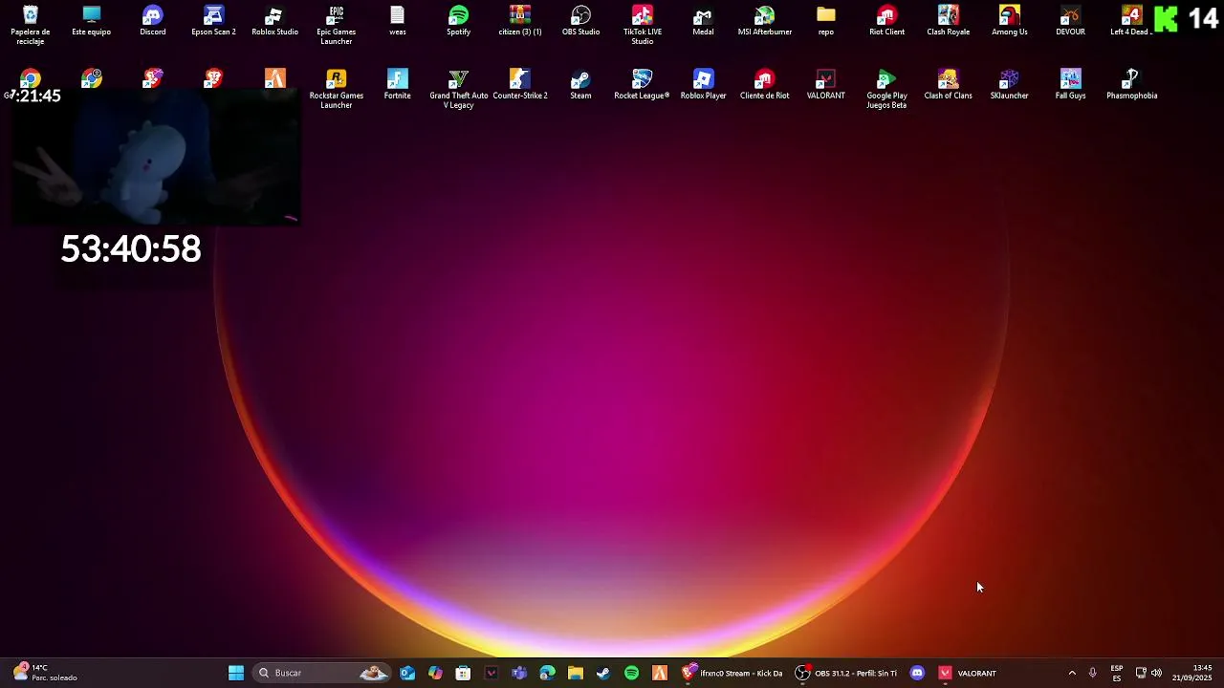Open the Este equipo desktop icon
Image resolution: width=1224 pixels, height=688 pixels.
92,21
